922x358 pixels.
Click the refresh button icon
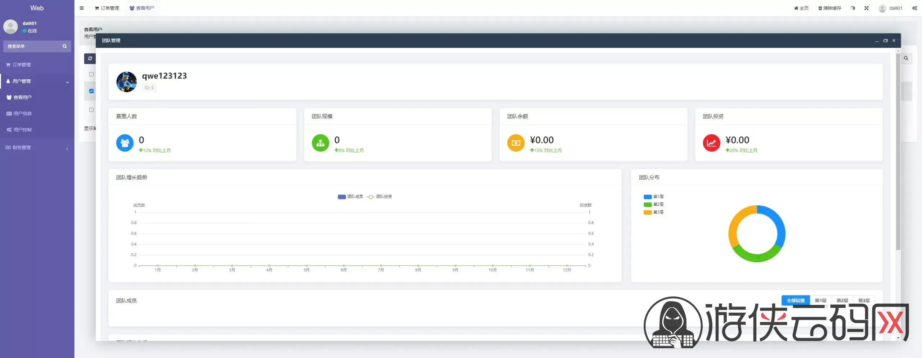(x=90, y=58)
